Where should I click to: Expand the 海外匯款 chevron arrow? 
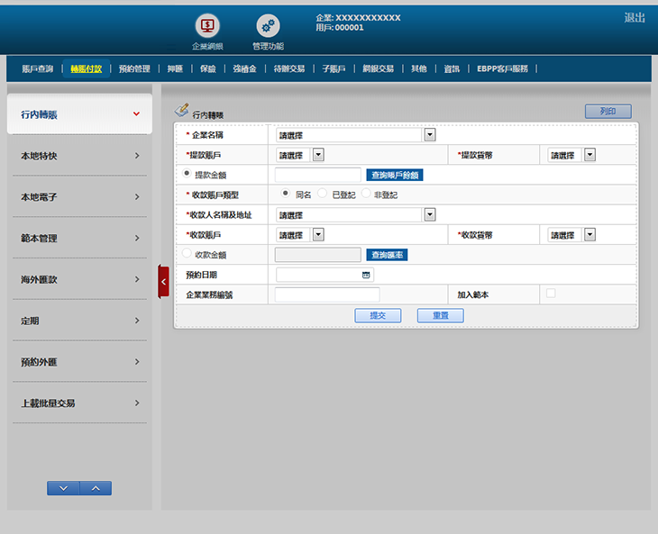coord(137,280)
